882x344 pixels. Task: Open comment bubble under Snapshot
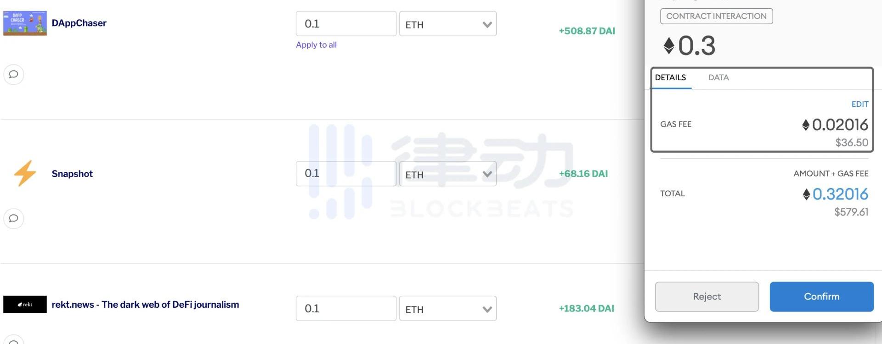point(14,218)
